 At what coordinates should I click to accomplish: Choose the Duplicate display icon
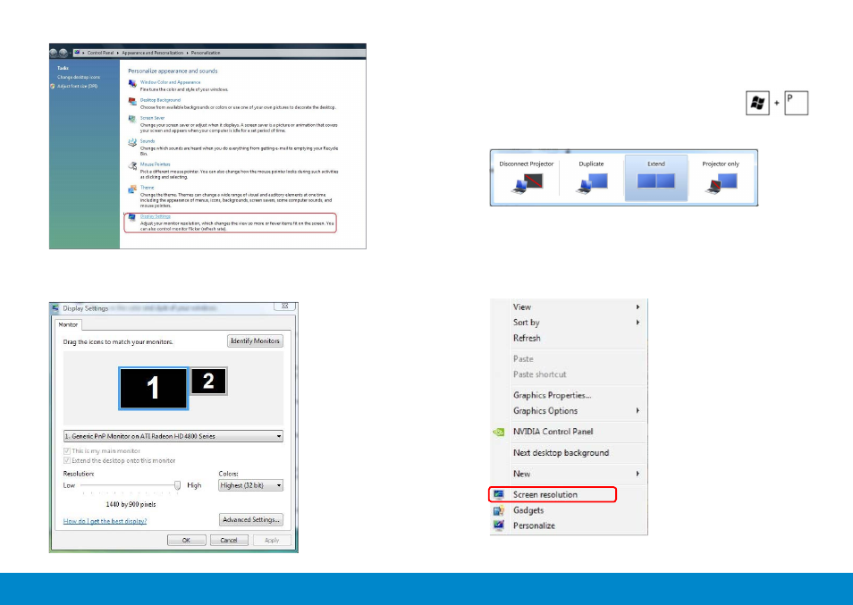click(x=591, y=183)
